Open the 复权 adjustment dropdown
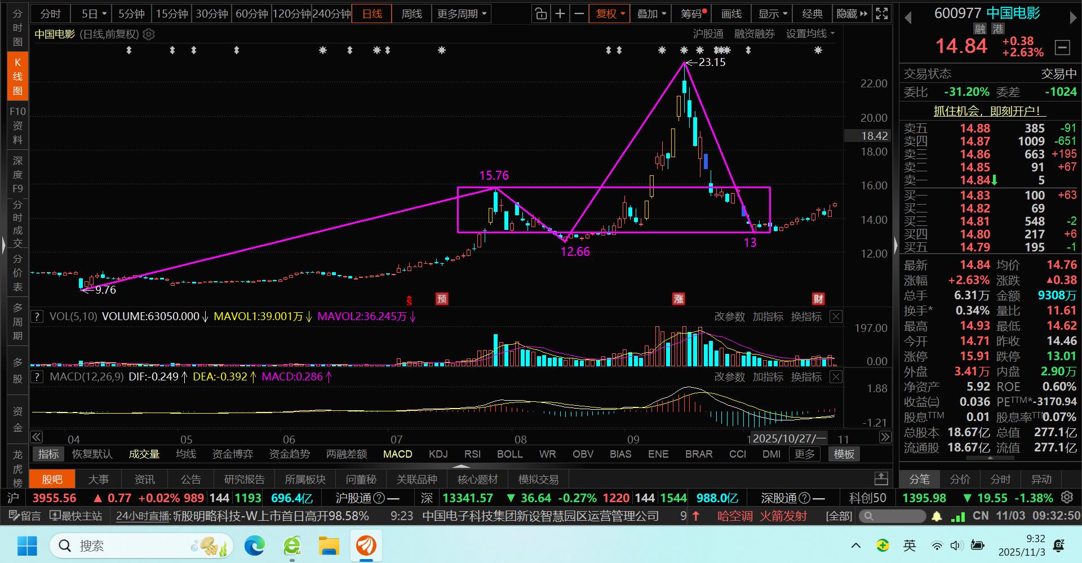Screen dimensions: 1082x563 (610, 14)
